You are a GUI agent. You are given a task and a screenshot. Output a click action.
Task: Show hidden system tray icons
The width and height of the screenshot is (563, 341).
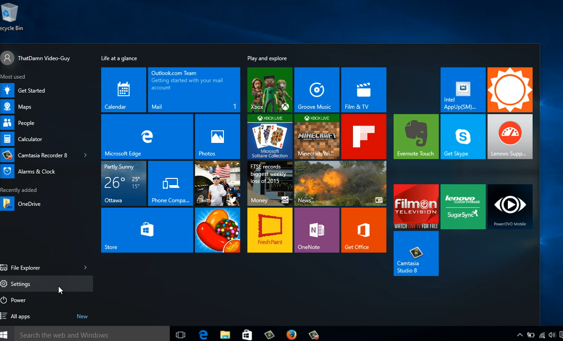tap(519, 335)
